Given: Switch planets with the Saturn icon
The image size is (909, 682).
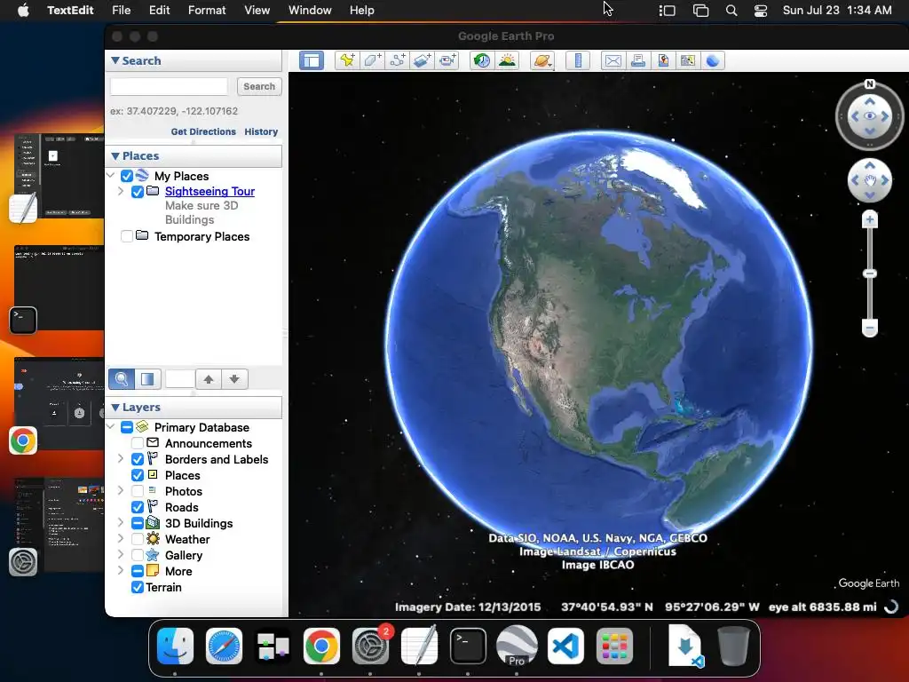Looking at the screenshot, I should [x=542, y=61].
